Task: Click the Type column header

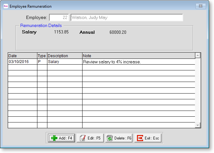Action: click(x=42, y=56)
